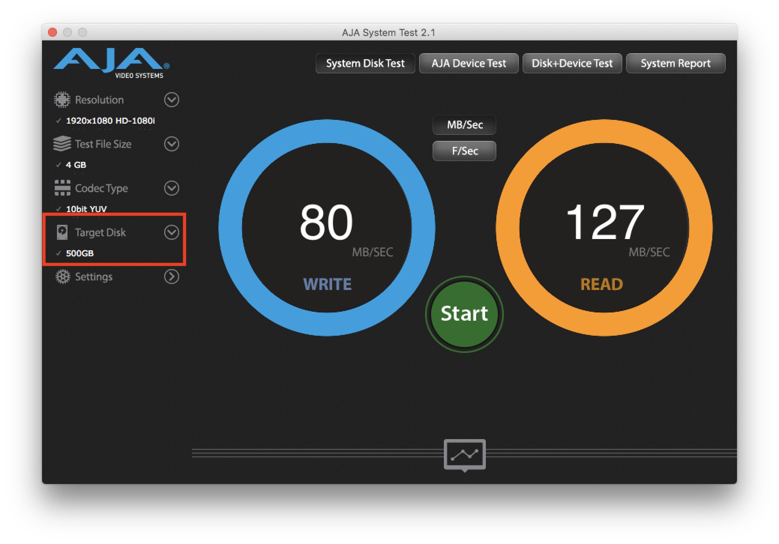779x544 pixels.
Task: Click the AJA Video Systems logo
Action: [x=111, y=63]
